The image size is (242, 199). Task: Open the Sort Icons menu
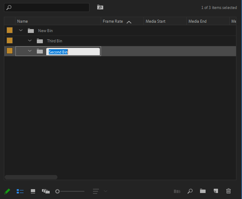click(x=100, y=191)
